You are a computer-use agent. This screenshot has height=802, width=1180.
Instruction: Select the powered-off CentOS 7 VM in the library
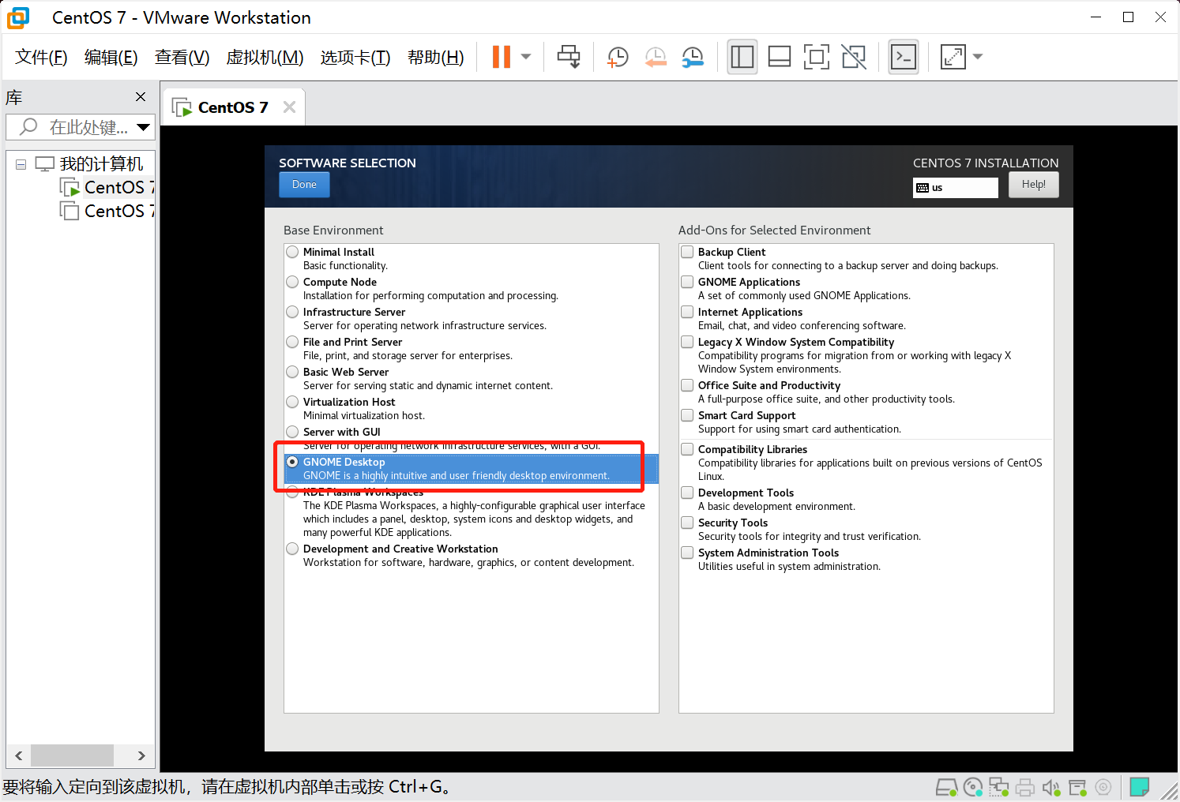pos(108,212)
